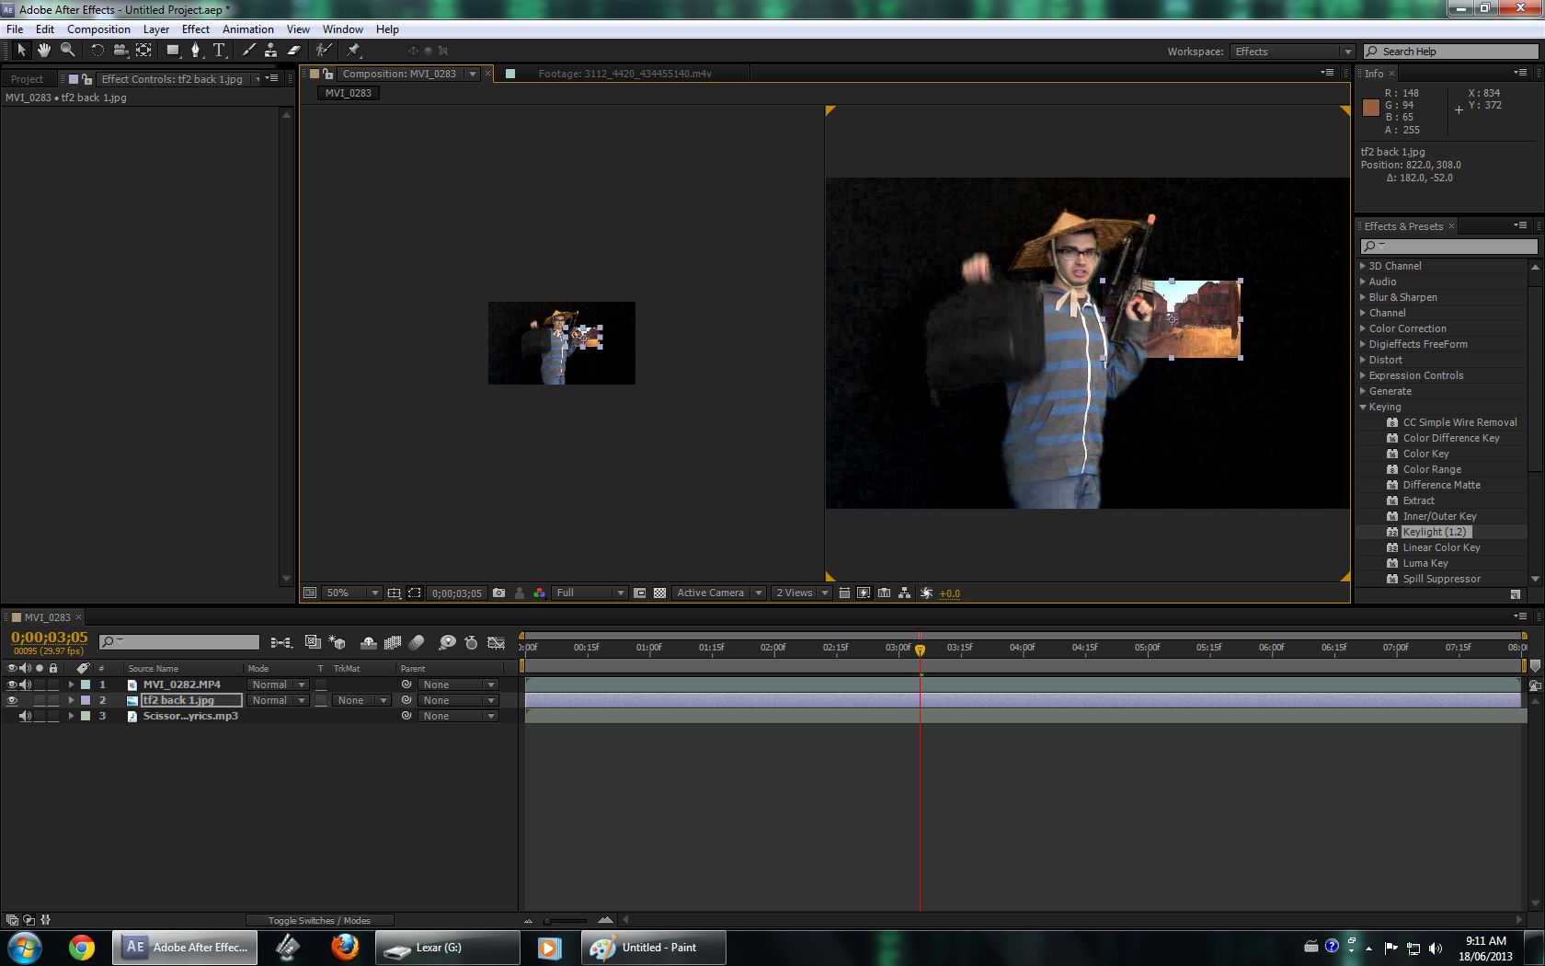This screenshot has width=1545, height=966.
Task: Select the Clone Stamp tool
Action: coord(270,51)
